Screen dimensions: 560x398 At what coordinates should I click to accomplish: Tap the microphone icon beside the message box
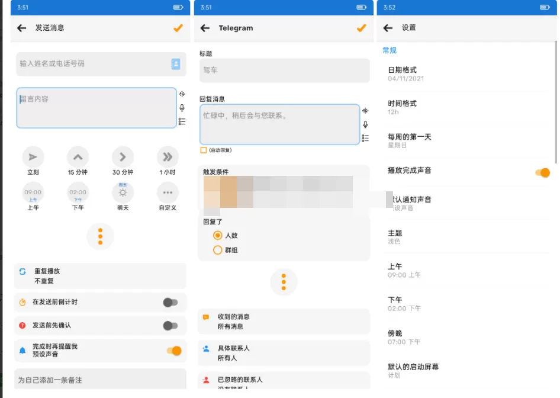pyautogui.click(x=182, y=108)
